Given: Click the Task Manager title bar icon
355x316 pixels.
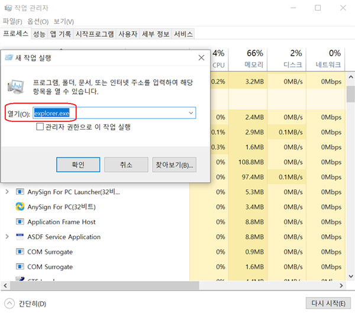Looking at the screenshot, I should [8, 8].
